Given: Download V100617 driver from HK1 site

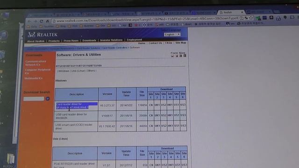Looking at the screenshot, I should click(x=170, y=115).
